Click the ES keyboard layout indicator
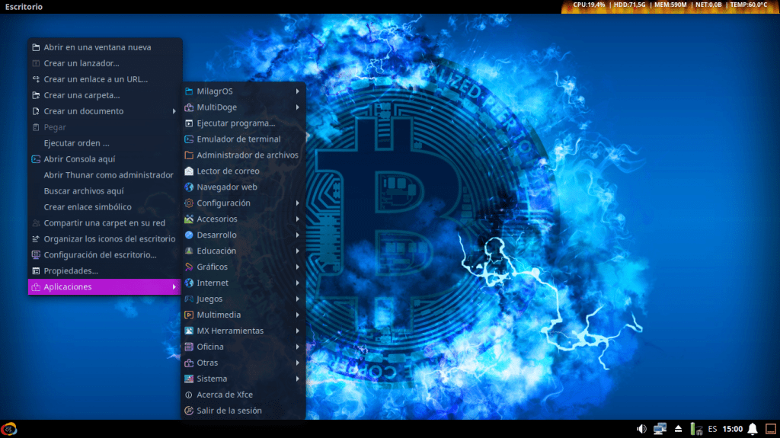780x438 pixels. click(712, 429)
